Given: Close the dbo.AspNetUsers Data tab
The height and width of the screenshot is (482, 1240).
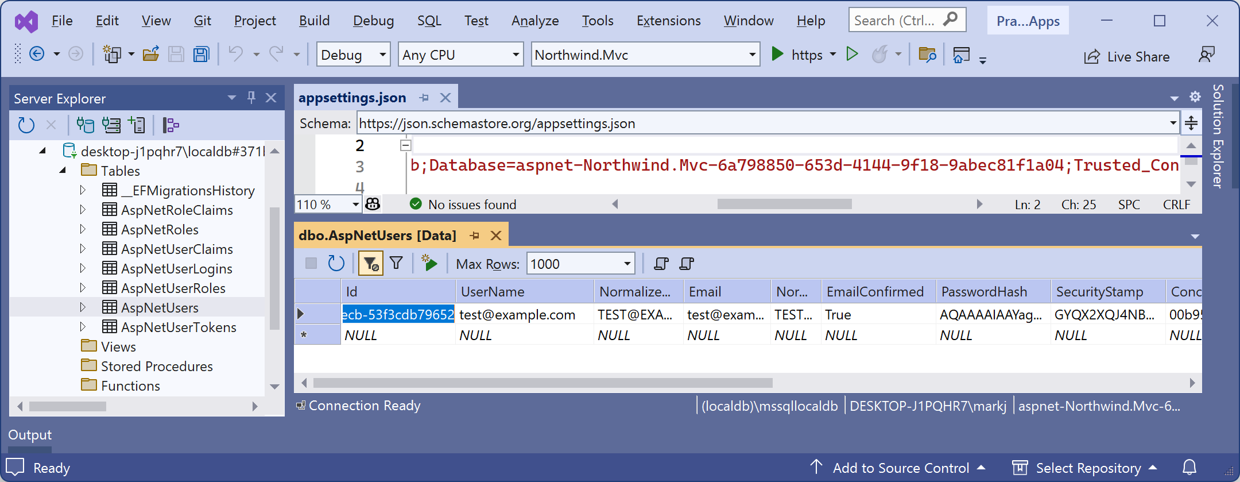Looking at the screenshot, I should (x=496, y=236).
